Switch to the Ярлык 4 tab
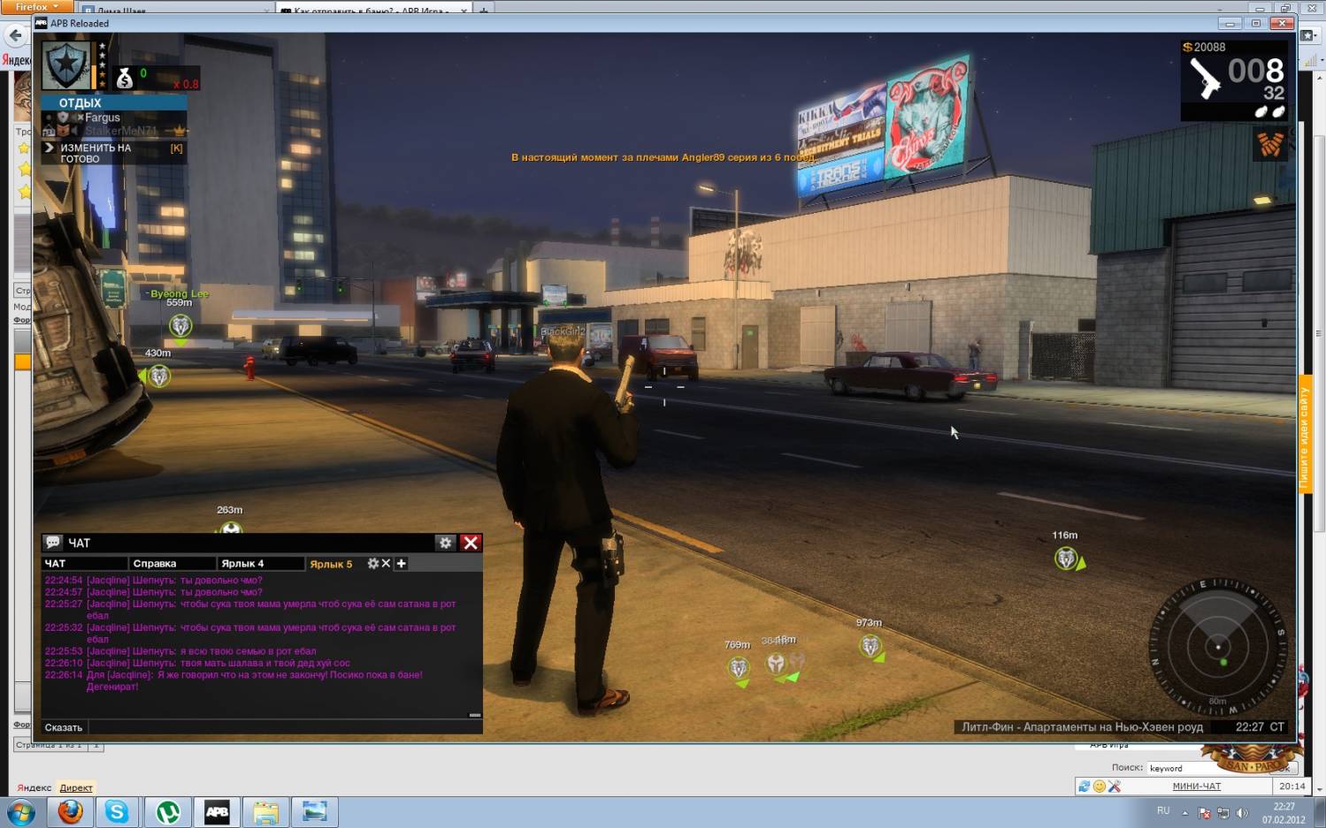Image resolution: width=1326 pixels, height=828 pixels. click(x=261, y=563)
